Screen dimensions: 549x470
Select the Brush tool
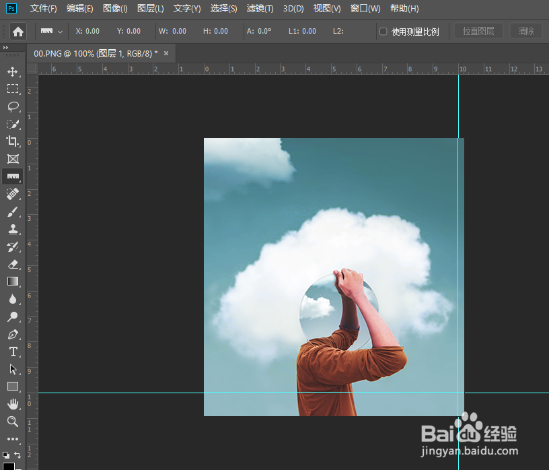coord(13,211)
